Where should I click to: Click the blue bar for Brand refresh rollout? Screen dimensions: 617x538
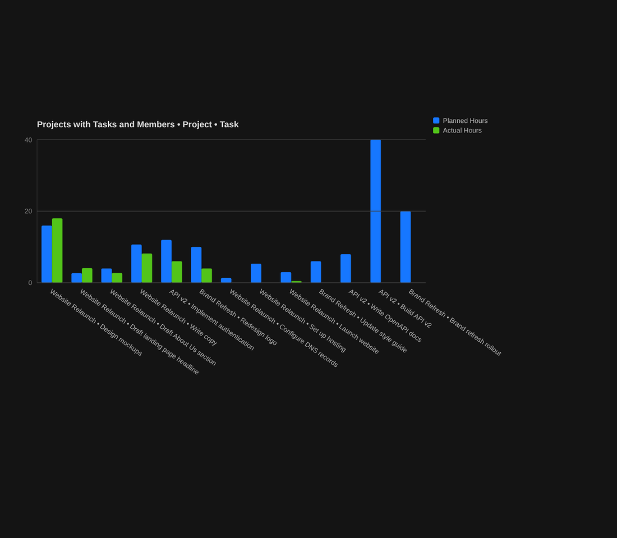point(406,247)
